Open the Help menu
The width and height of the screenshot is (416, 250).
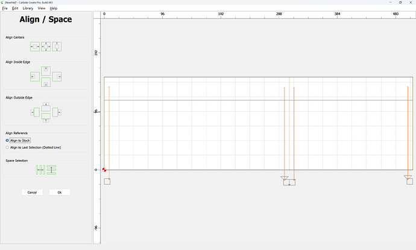tap(53, 8)
